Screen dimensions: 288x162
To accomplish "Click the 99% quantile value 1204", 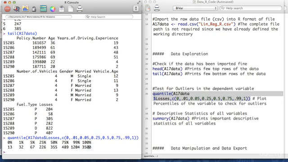I will tap(75, 147).
